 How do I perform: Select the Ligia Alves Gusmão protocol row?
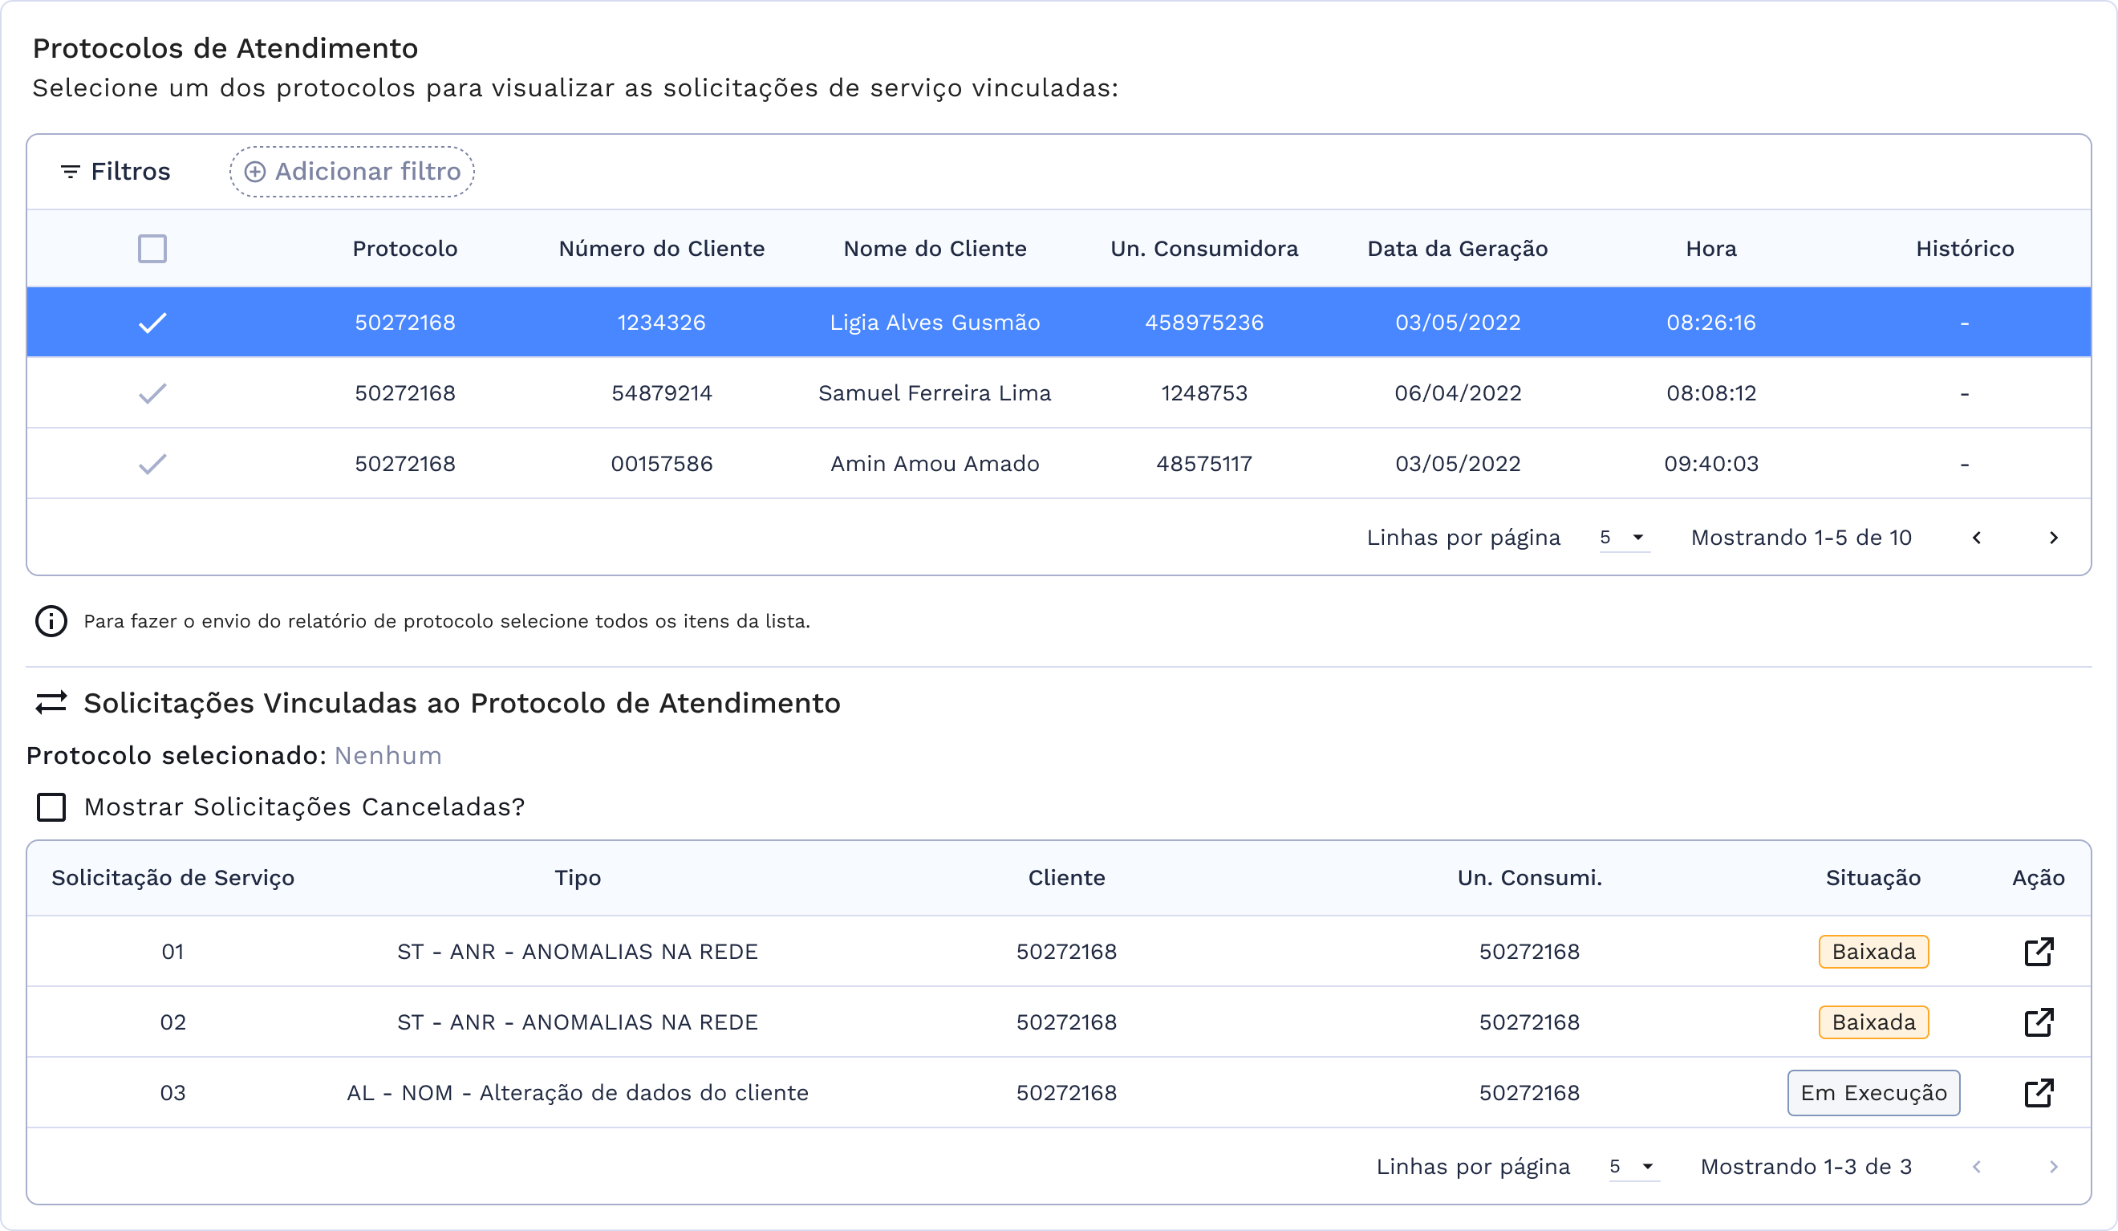tap(935, 323)
